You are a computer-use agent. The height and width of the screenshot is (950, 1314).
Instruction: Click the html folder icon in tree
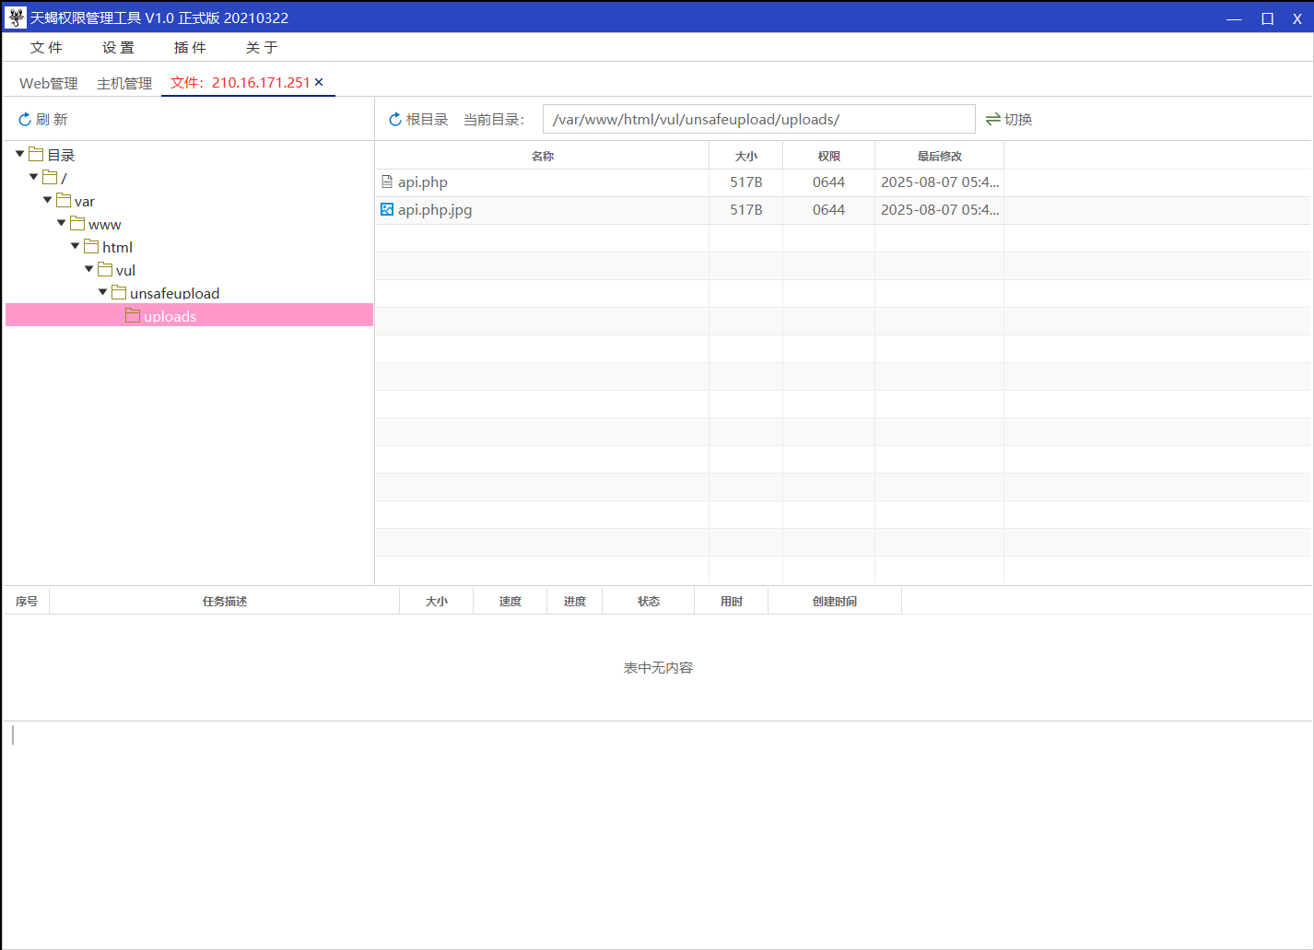point(90,246)
